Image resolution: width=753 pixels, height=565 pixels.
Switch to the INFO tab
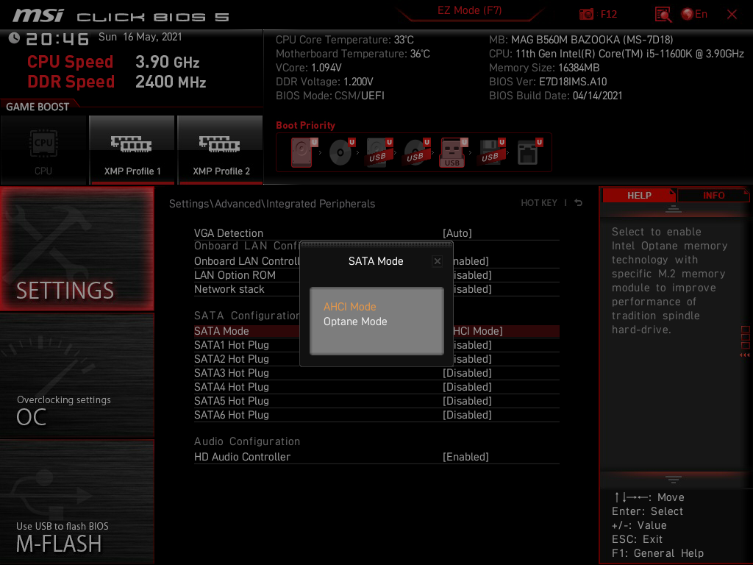click(x=713, y=195)
